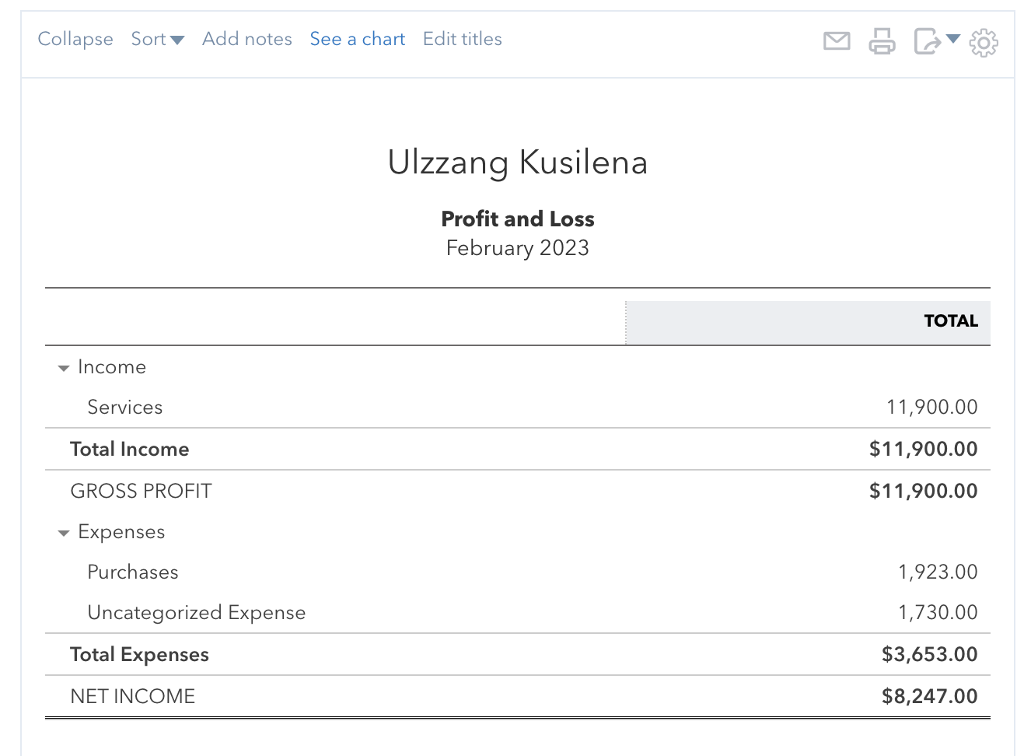Image resolution: width=1031 pixels, height=756 pixels.
Task: Click Uncategorized Expense amount 1,730.00
Action: pos(938,612)
